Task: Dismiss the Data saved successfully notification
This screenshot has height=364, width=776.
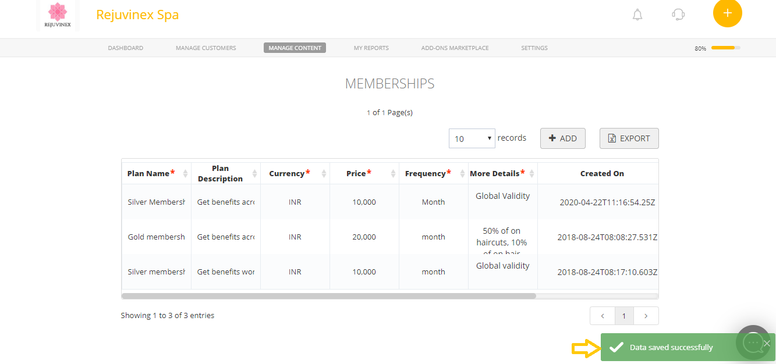Action: (x=767, y=343)
